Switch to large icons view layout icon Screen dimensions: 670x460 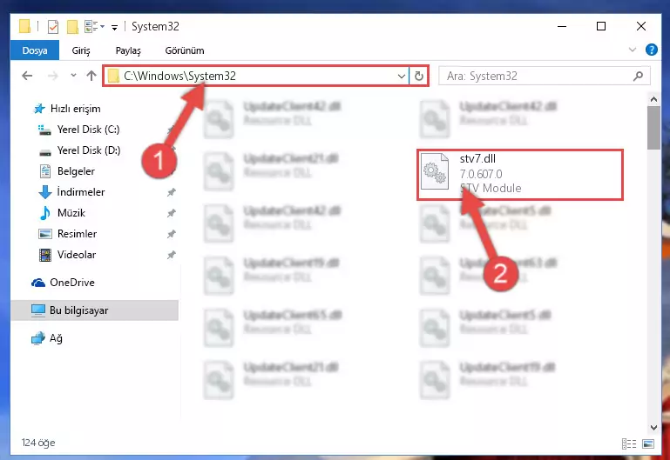[648, 443]
